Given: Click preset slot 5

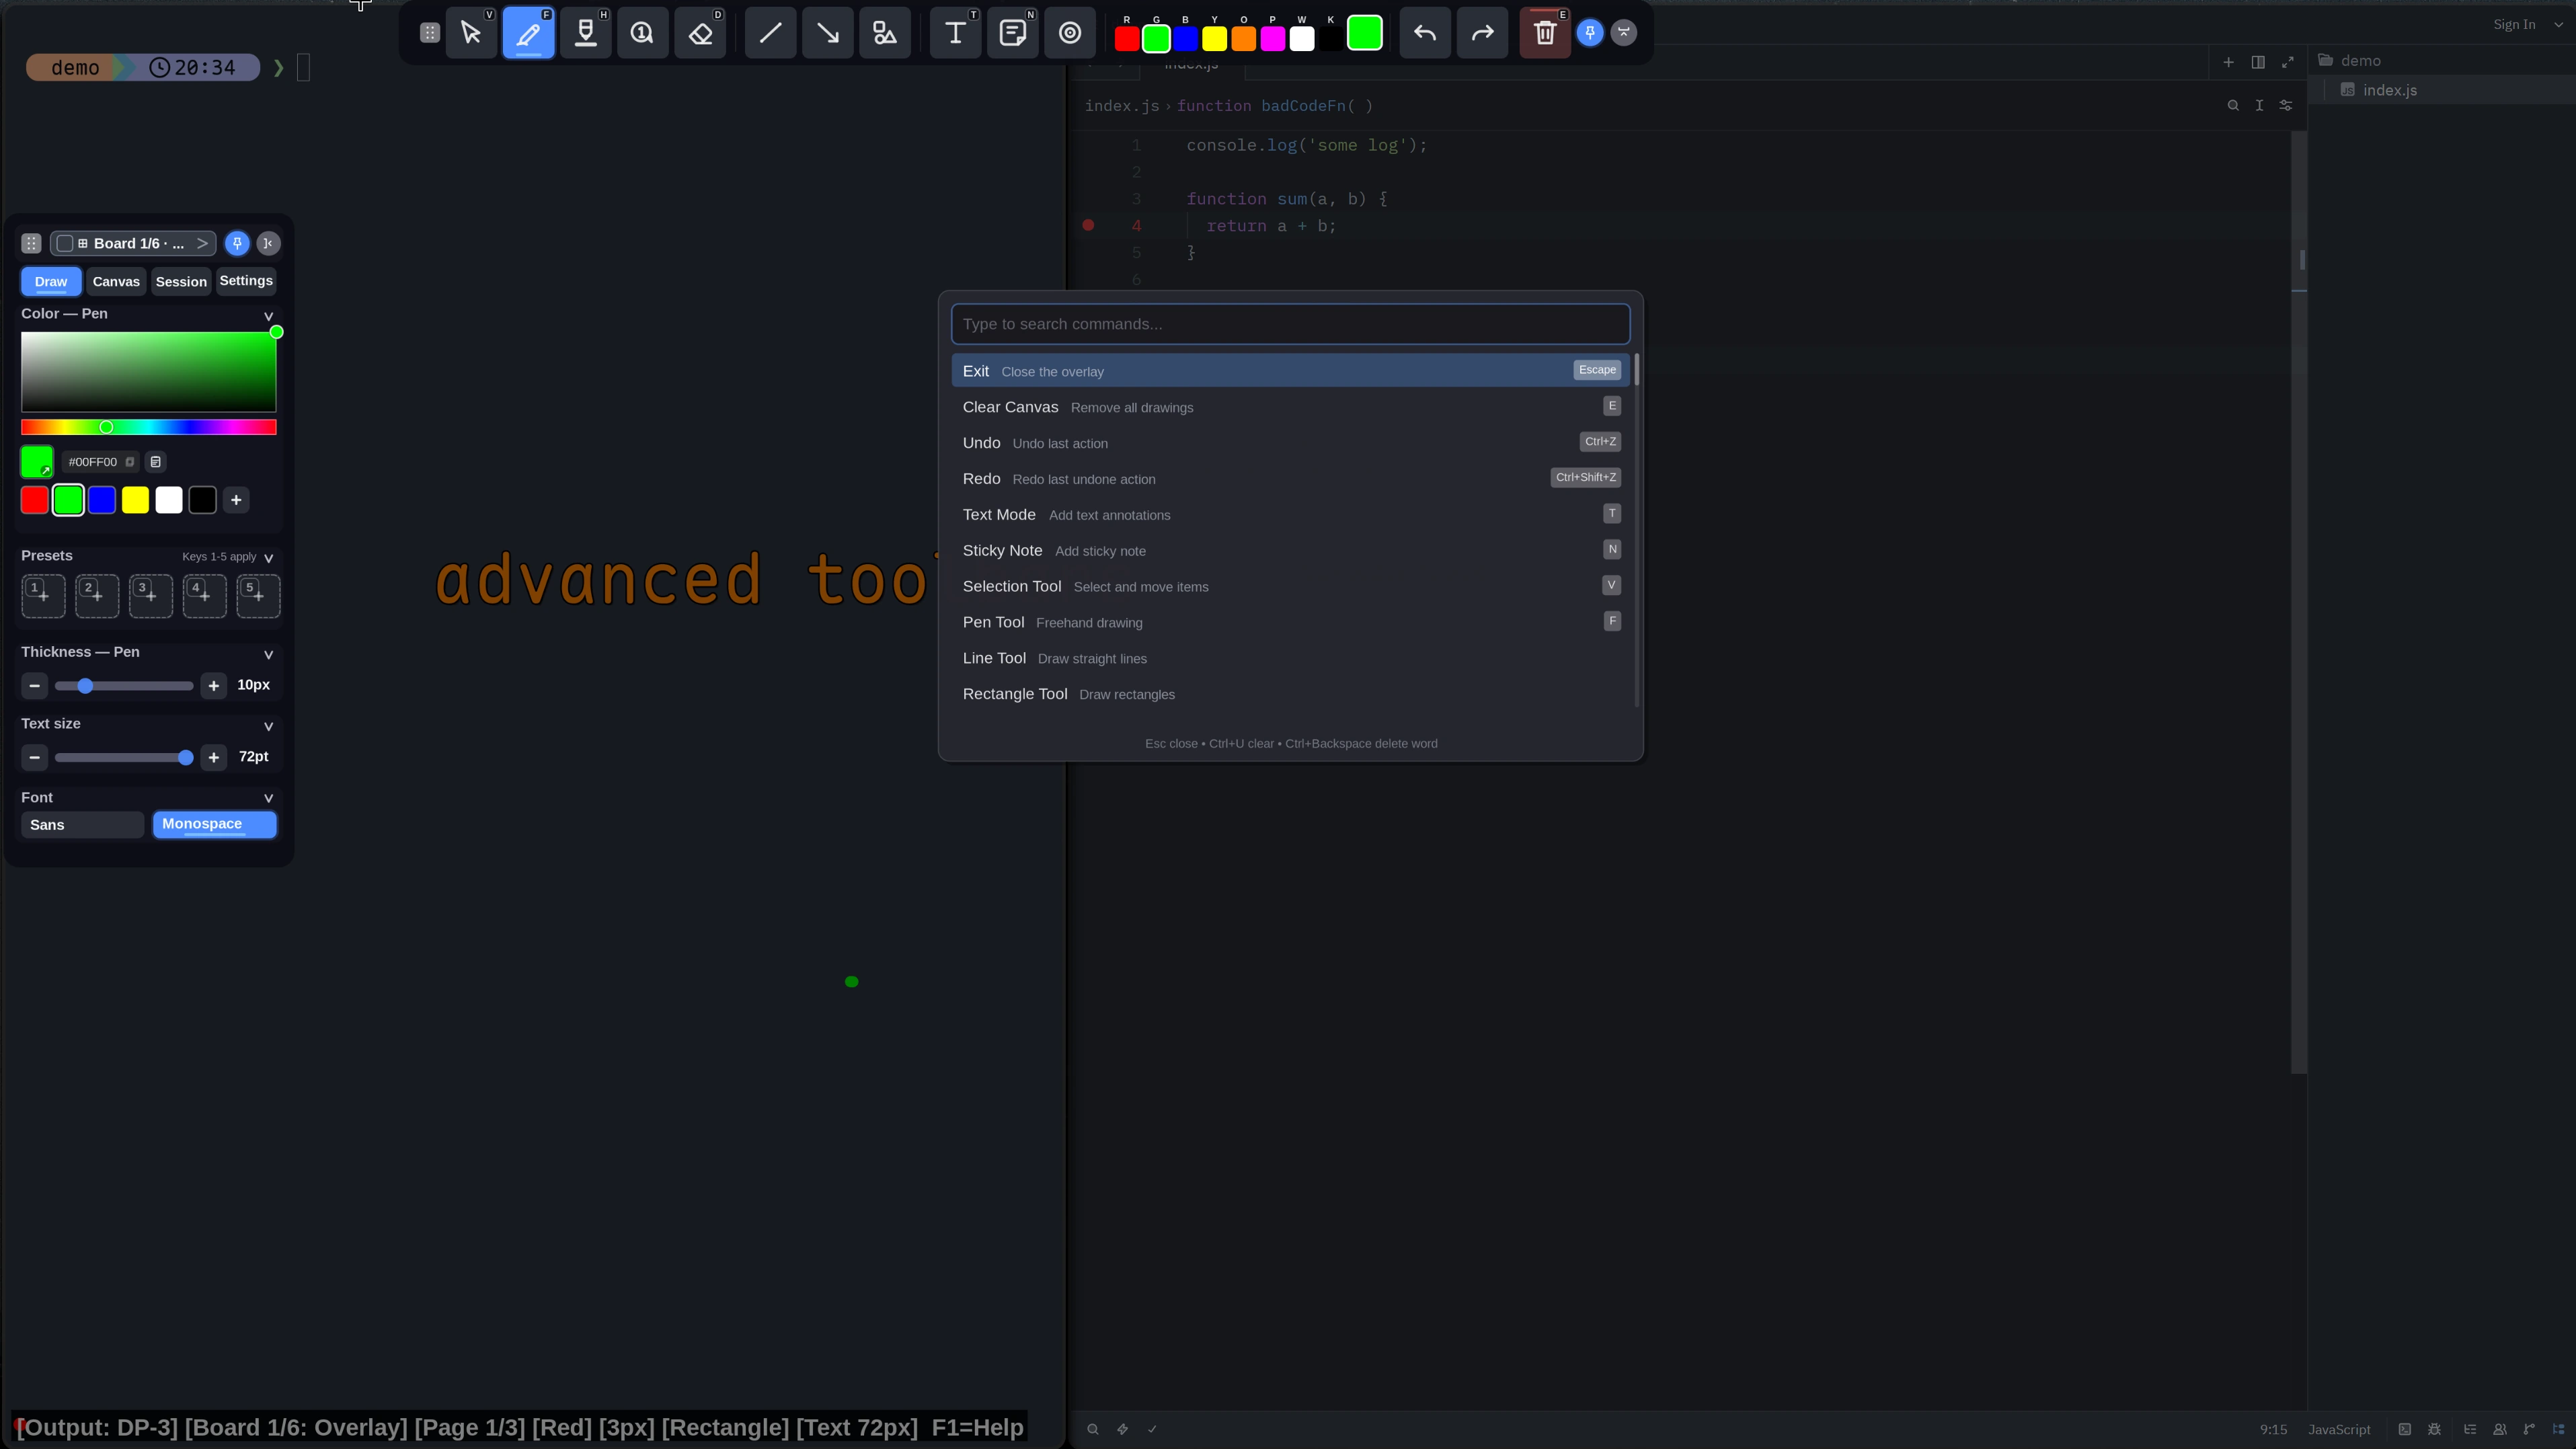Looking at the screenshot, I should (258, 596).
